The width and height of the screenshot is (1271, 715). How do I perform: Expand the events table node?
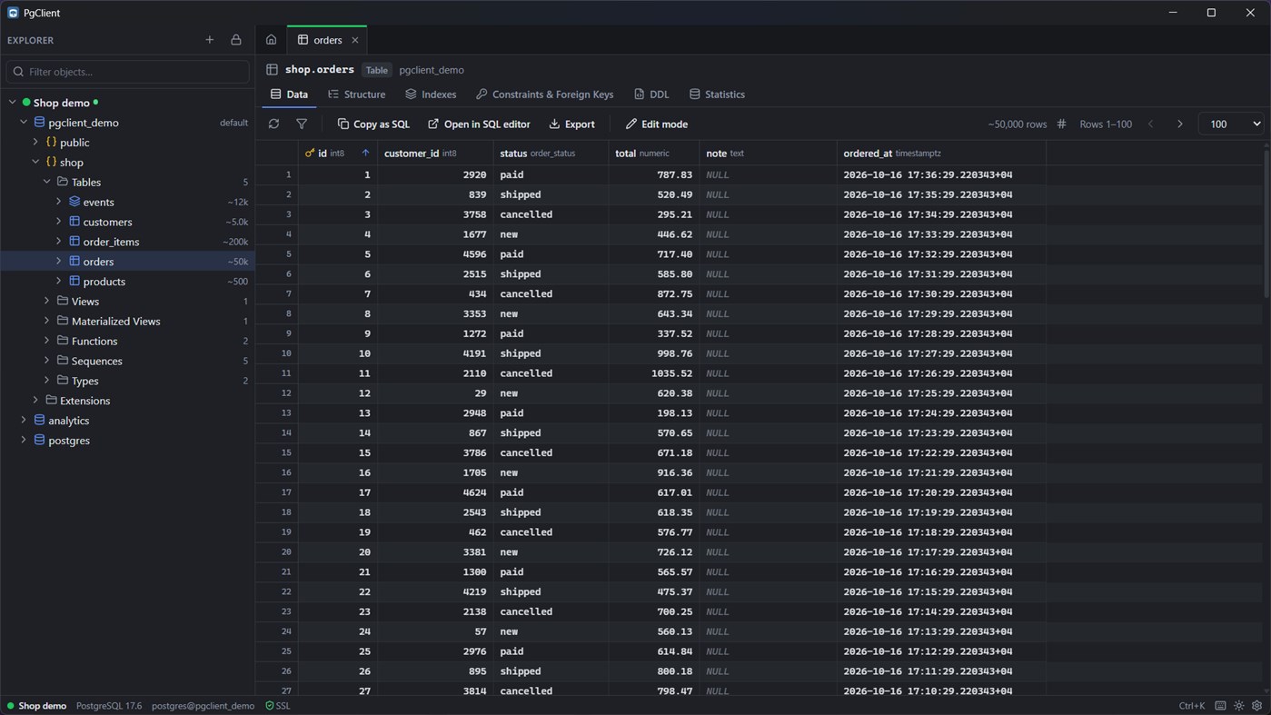point(59,202)
